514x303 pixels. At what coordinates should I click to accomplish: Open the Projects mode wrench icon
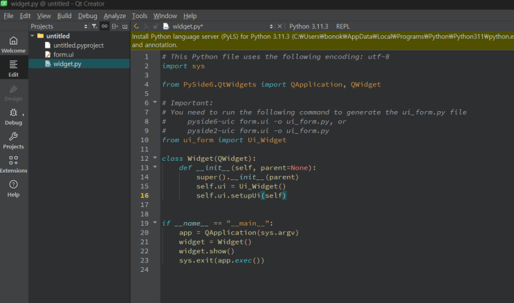[x=13, y=140]
